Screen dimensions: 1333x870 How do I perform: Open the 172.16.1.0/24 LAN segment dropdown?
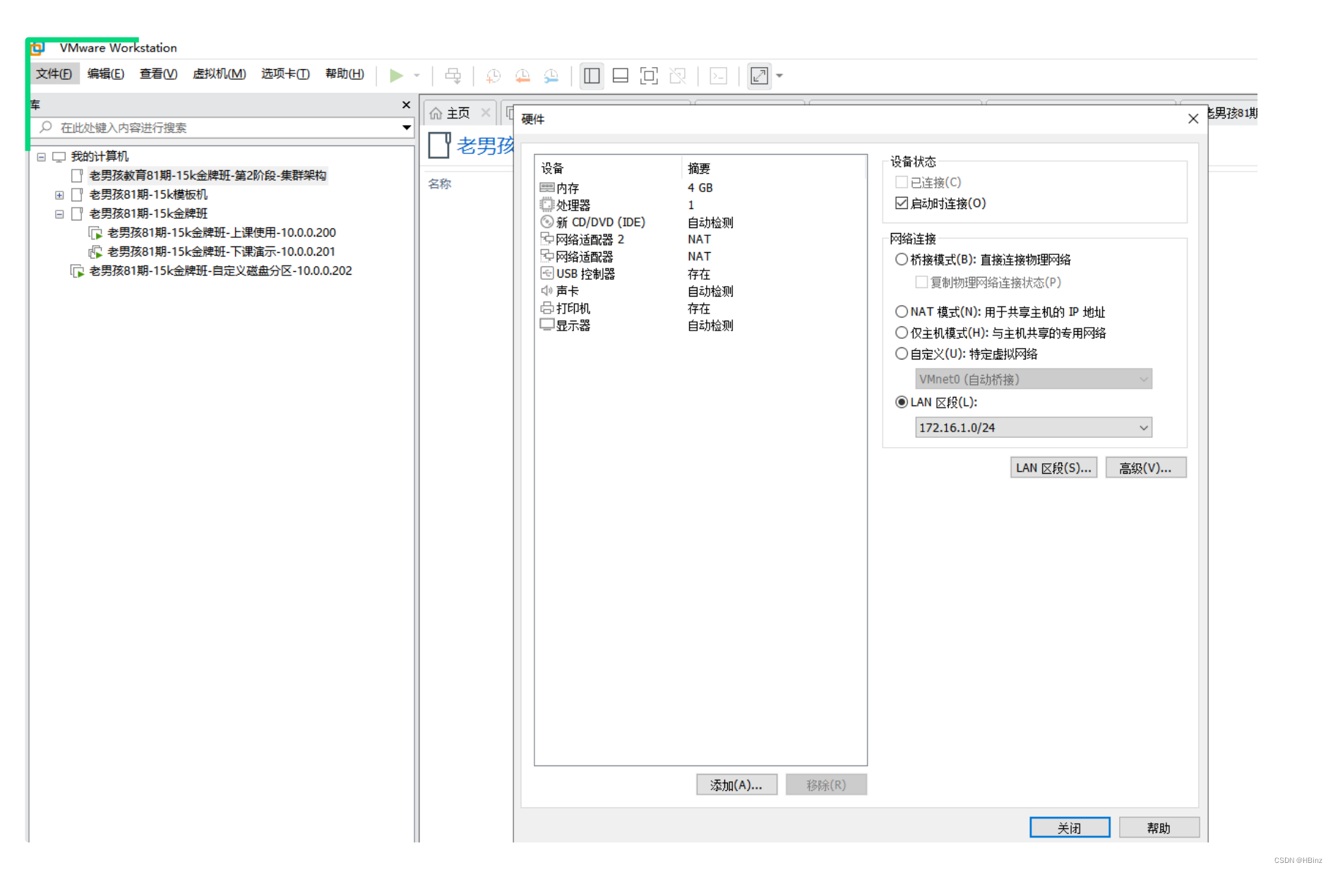pyautogui.click(x=1034, y=427)
